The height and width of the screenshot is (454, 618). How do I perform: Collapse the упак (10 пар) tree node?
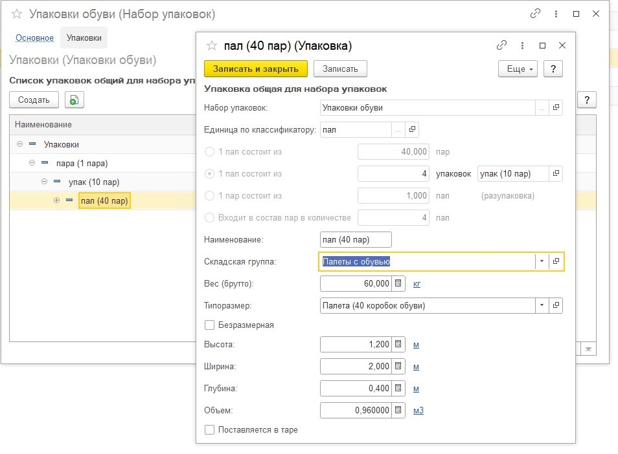coord(44,182)
